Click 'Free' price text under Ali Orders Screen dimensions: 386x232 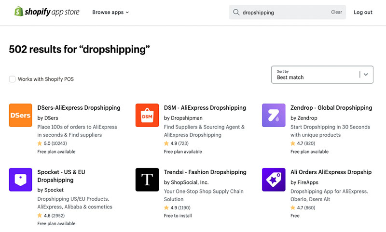pyautogui.click(x=295, y=216)
